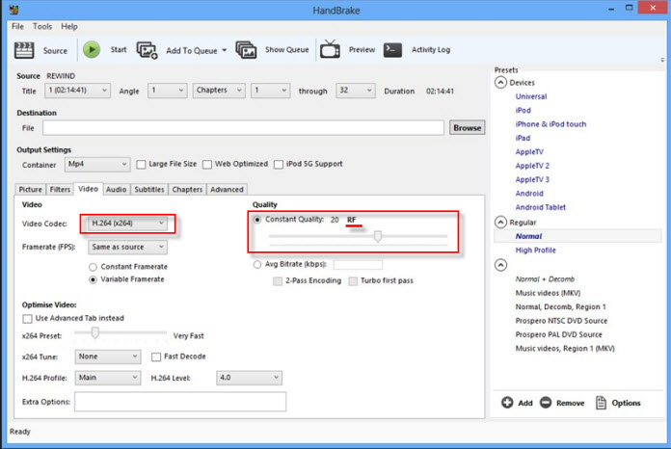Open the Activity Log terminal icon

tap(392, 50)
